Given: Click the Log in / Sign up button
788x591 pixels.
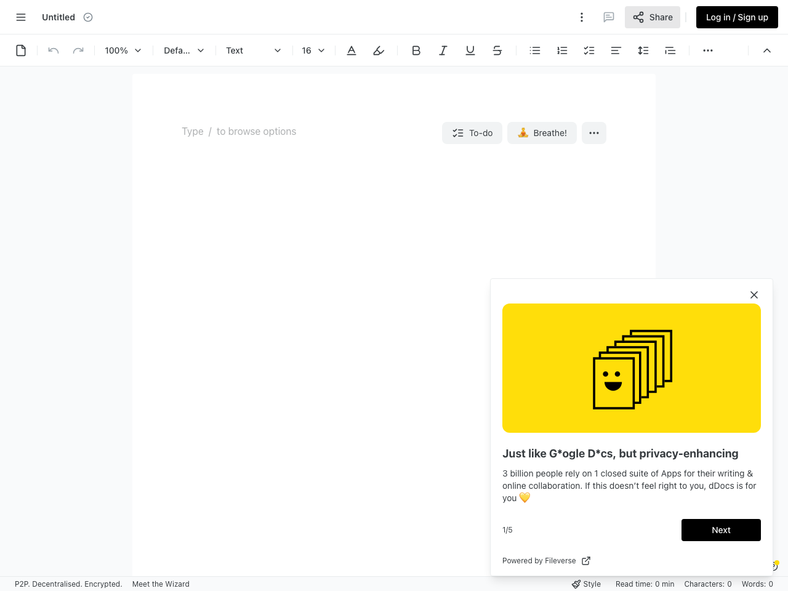Looking at the screenshot, I should coord(736,17).
